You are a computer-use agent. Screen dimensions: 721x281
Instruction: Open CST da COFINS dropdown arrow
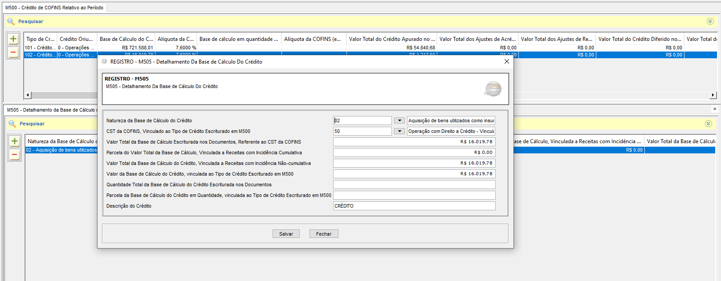(399, 131)
